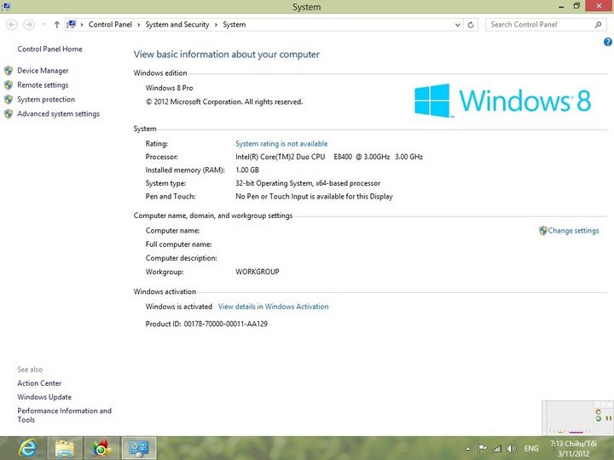Screen dimensions: 614x460
Task: Select System in the breadcrumb path
Action: coord(235,25)
